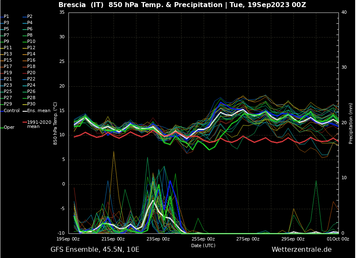Click the P8 legend entry
This screenshot has height=258, width=356.
28,35
